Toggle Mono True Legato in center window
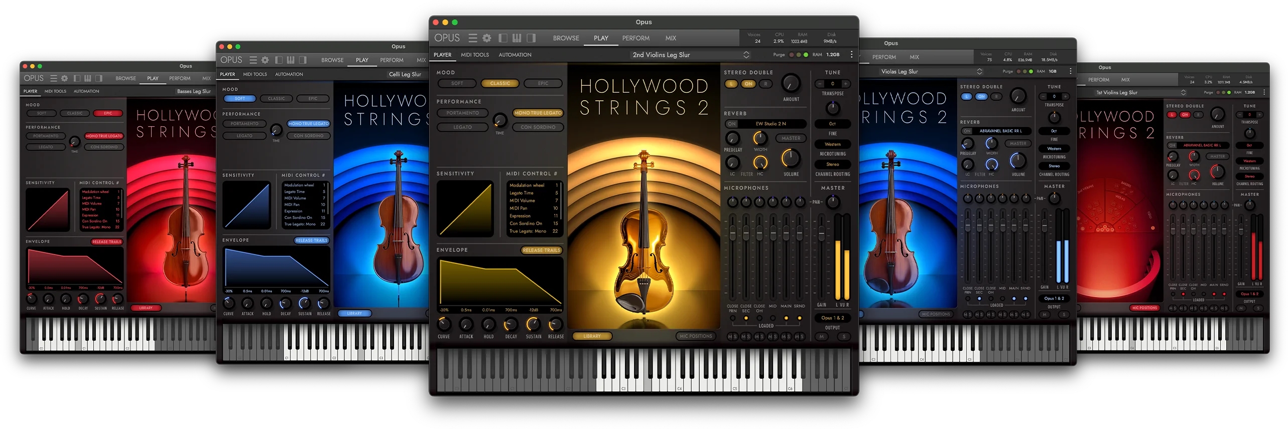This screenshot has height=429, width=1288. click(538, 113)
